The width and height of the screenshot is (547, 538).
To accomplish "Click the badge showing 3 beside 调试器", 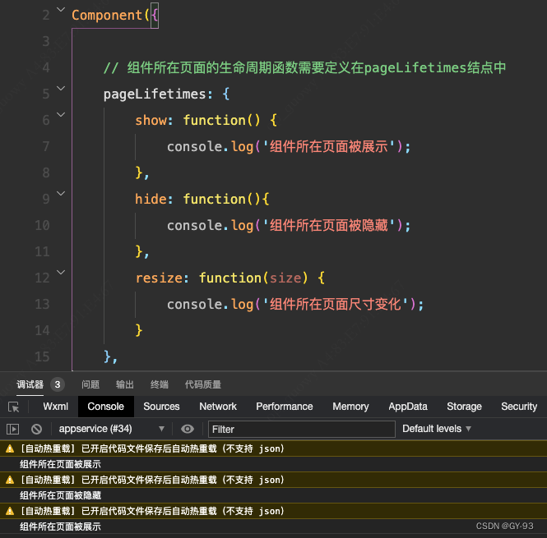I will point(58,384).
